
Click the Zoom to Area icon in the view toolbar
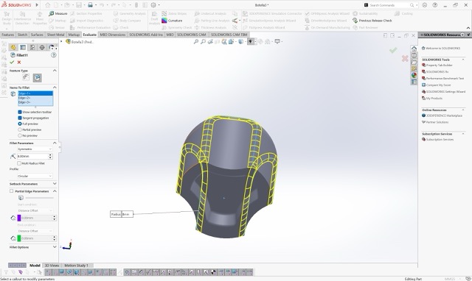pos(204,42)
